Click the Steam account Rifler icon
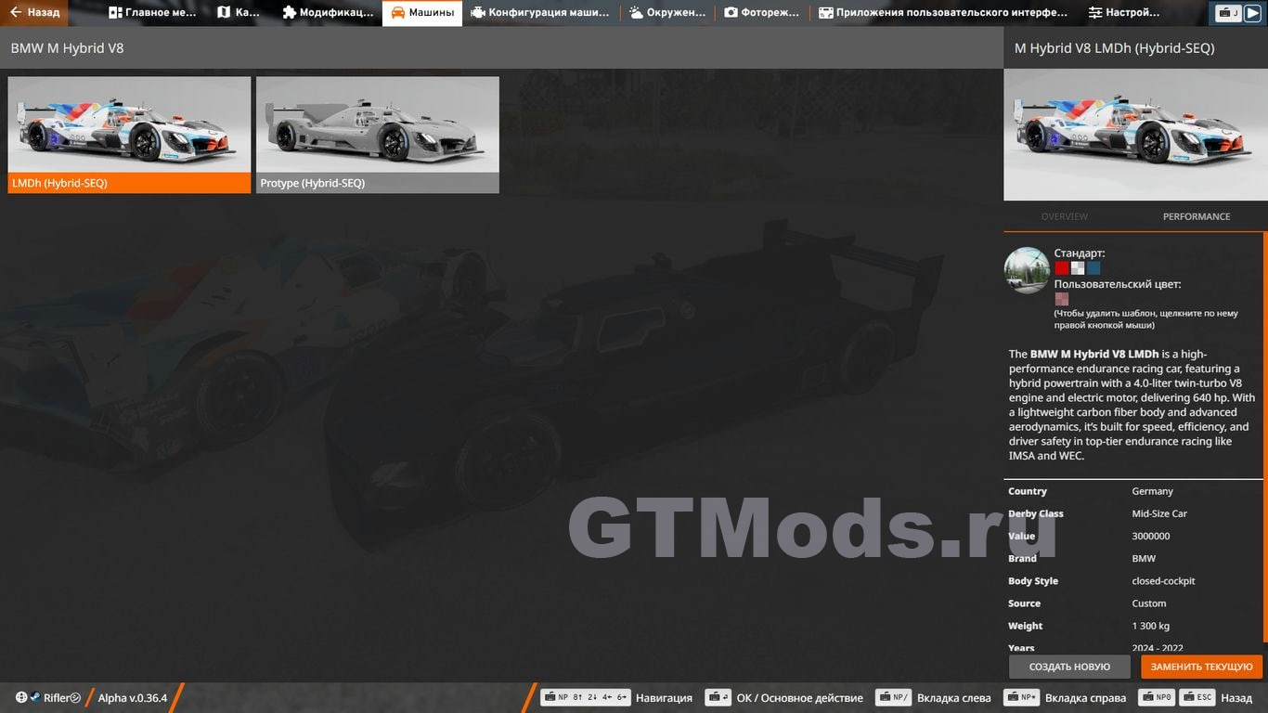The width and height of the screenshot is (1268, 713). [34, 697]
